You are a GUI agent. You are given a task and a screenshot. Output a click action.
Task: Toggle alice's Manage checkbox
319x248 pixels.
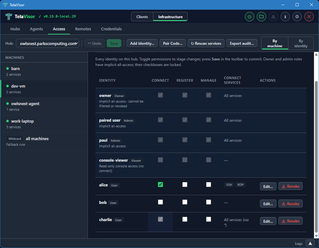tap(209, 185)
